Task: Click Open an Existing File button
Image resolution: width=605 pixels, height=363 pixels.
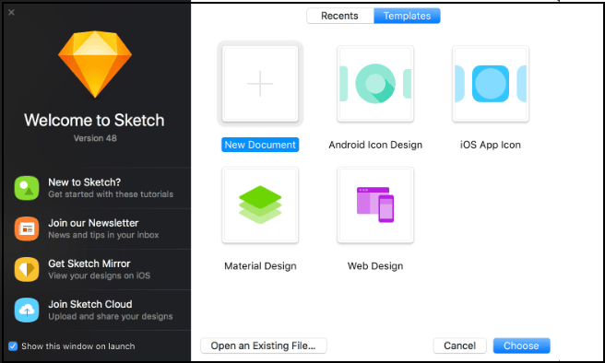Action: 264,345
